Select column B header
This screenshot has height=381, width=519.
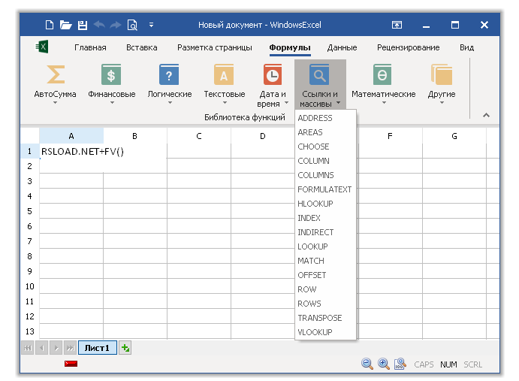134,136
